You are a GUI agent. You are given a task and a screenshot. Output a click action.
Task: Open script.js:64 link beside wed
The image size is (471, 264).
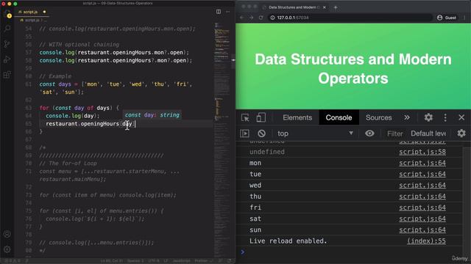pos(422,186)
